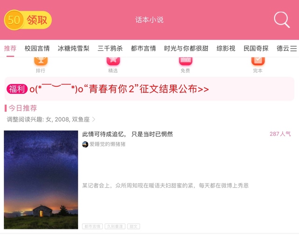Open the 完本 completed books icon
The image size is (299, 235).
[x=258, y=65]
